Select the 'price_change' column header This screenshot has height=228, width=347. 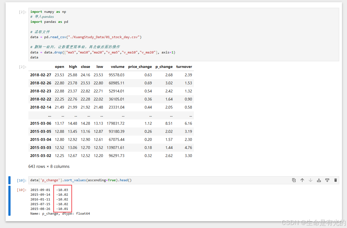[x=140, y=67]
